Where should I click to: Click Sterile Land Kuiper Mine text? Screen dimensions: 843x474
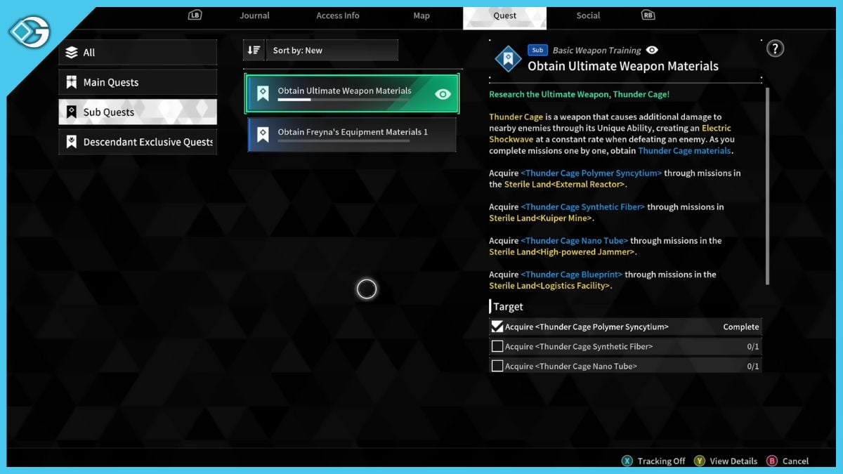[541, 218]
